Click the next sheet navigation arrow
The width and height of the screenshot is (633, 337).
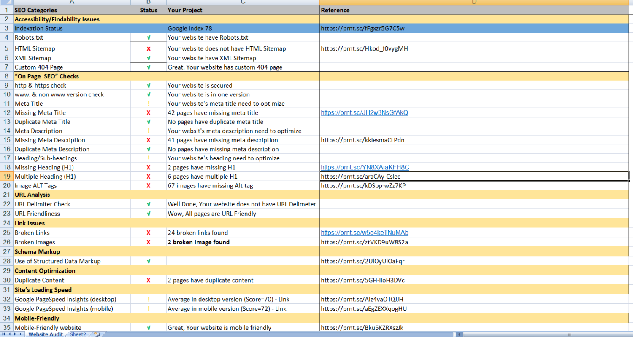coord(15,334)
